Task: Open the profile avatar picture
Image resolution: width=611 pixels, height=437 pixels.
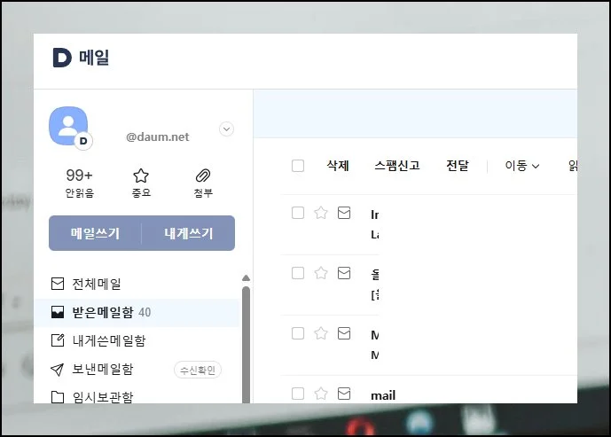Action: 68,127
